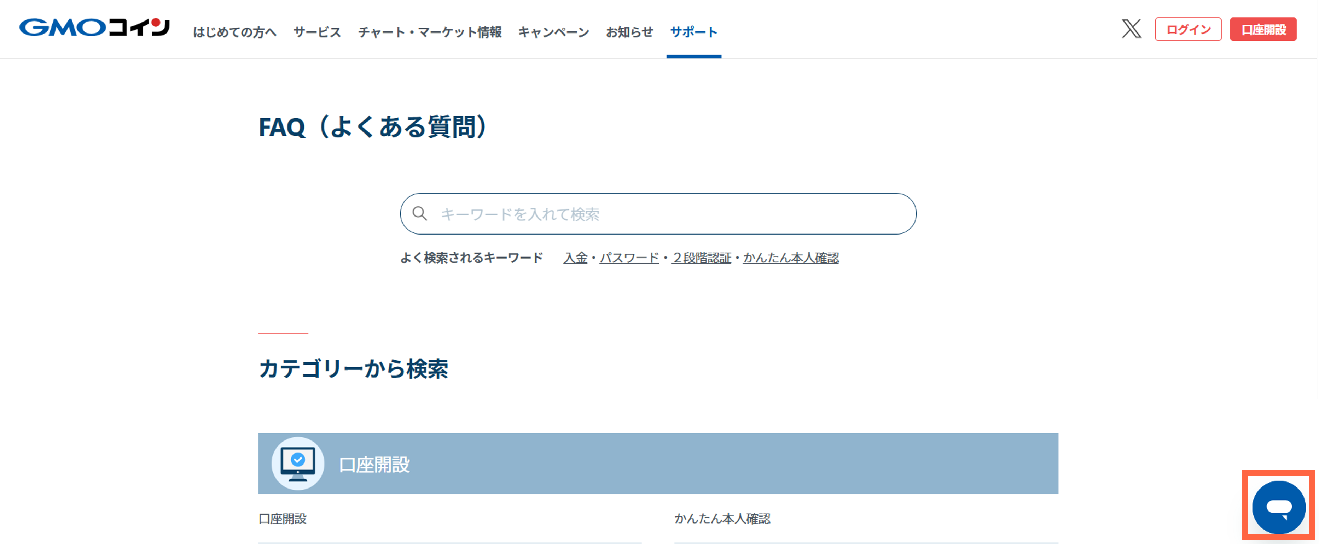Focus the キーワードを入れて検索 field

point(658,214)
